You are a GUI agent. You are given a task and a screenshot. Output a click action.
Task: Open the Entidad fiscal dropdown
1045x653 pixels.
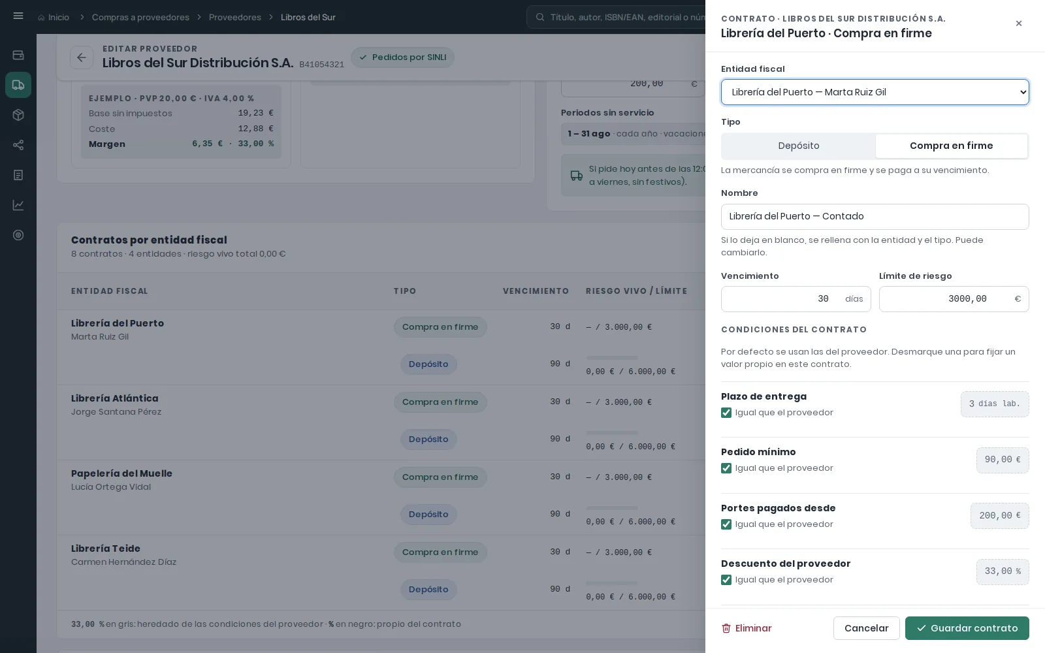click(x=875, y=92)
